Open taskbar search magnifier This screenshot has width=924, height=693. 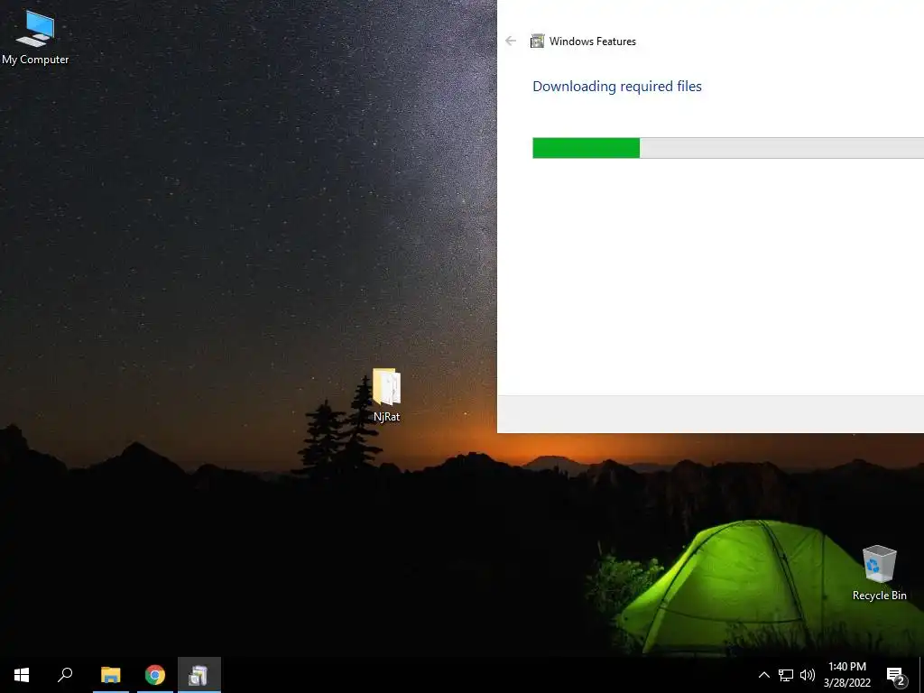[x=65, y=675]
